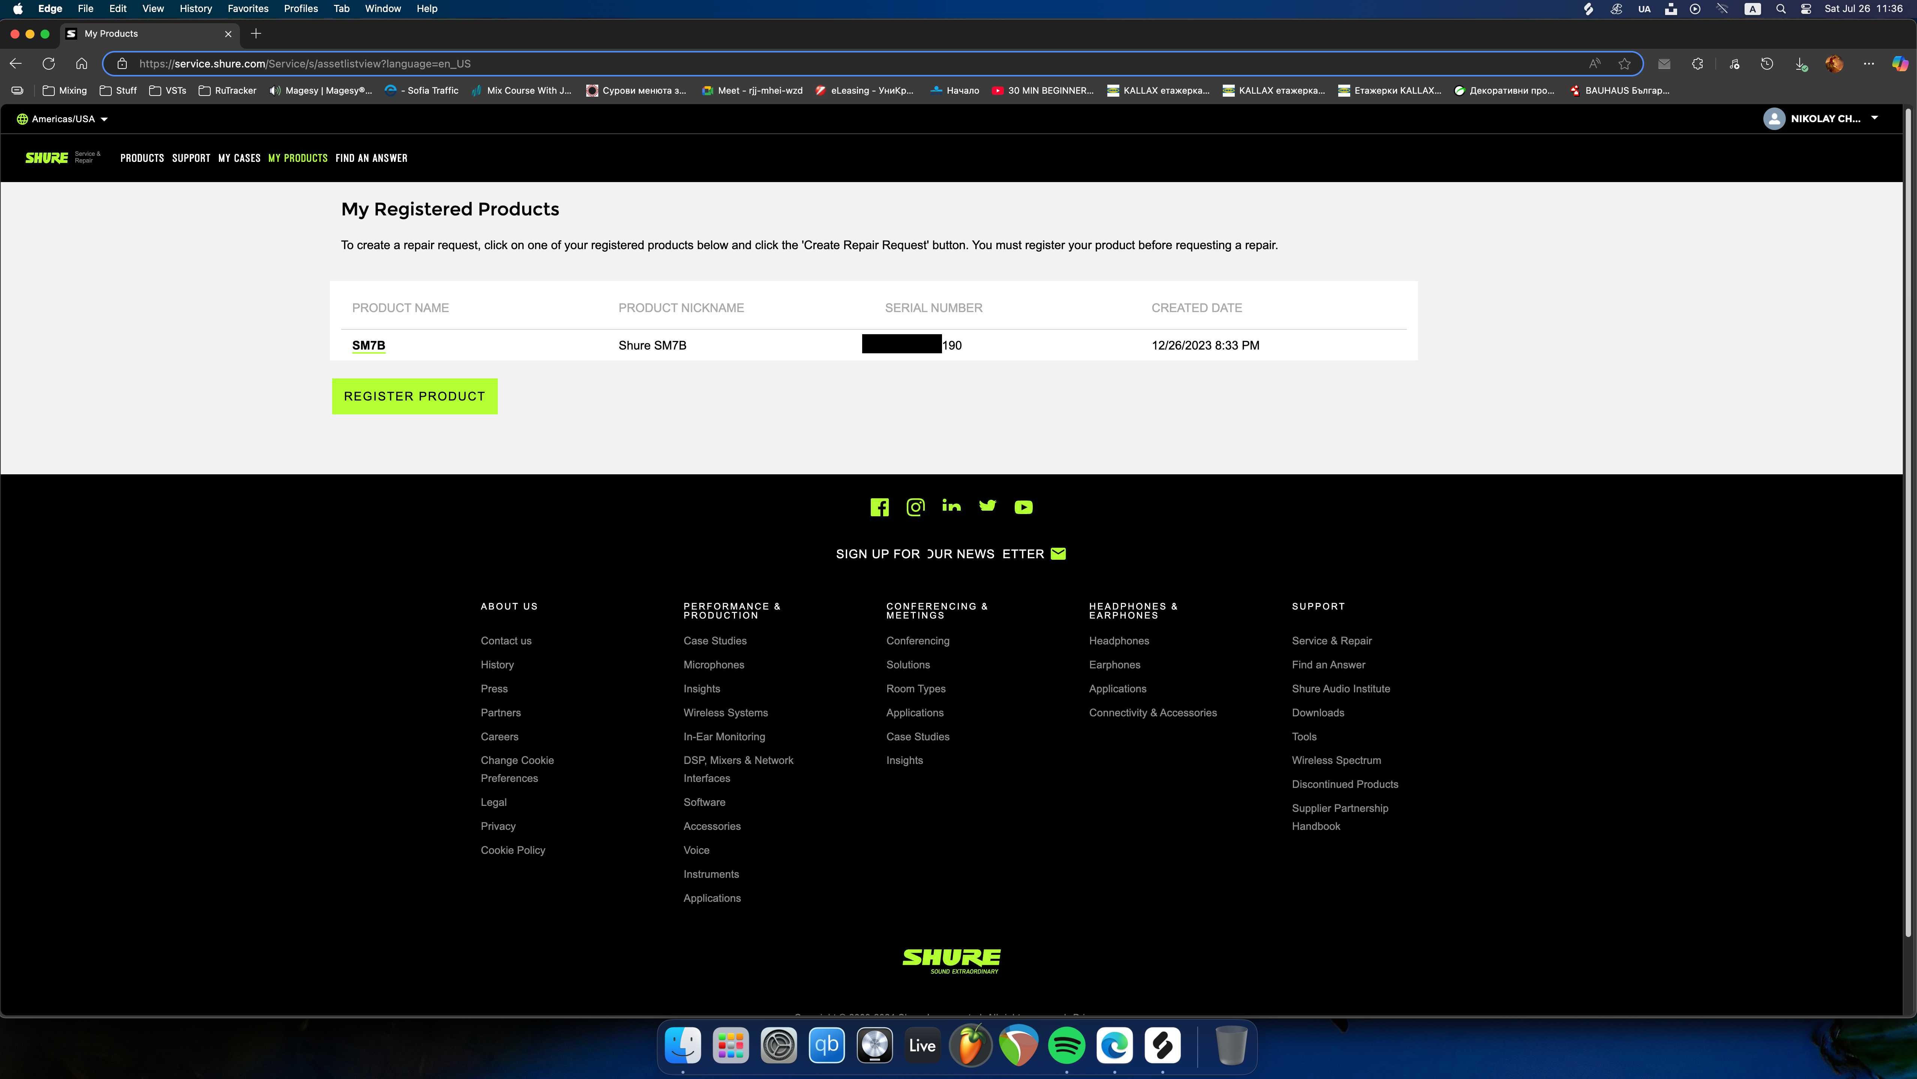Open Stuff bookmarks folder

point(118,91)
